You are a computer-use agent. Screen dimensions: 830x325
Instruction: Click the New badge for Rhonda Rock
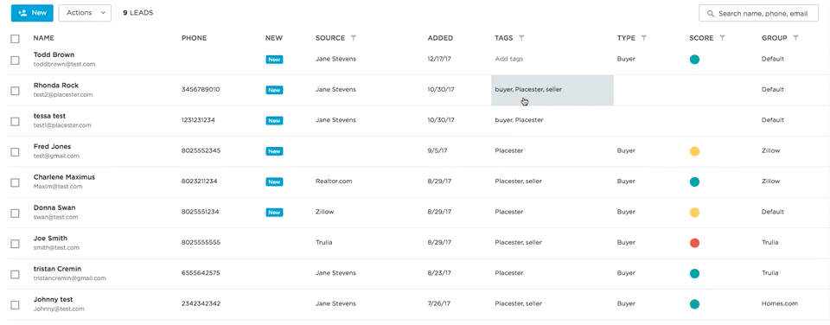(x=274, y=90)
